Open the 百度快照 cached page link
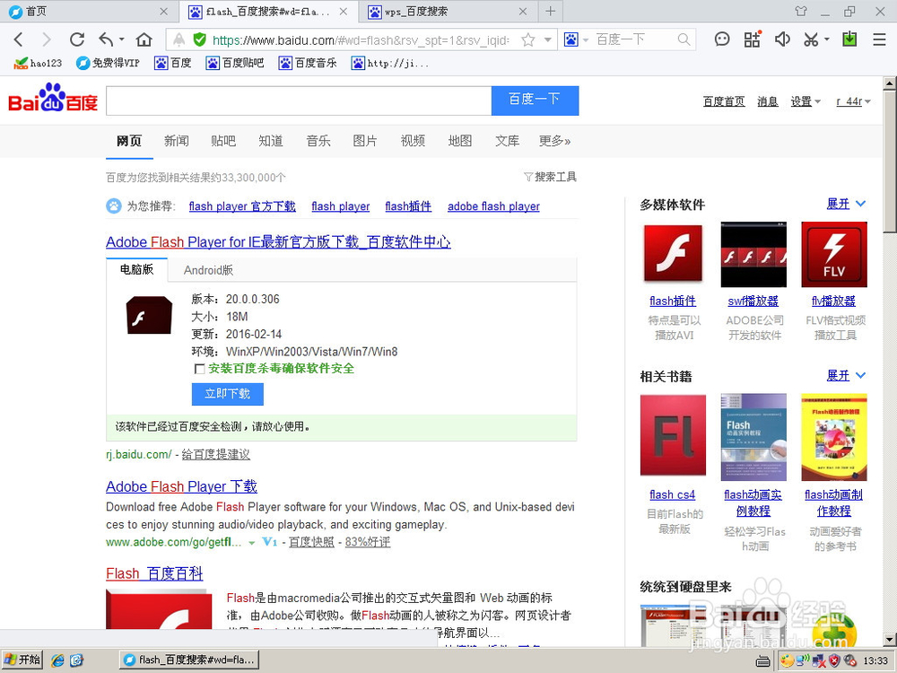 pyautogui.click(x=311, y=542)
